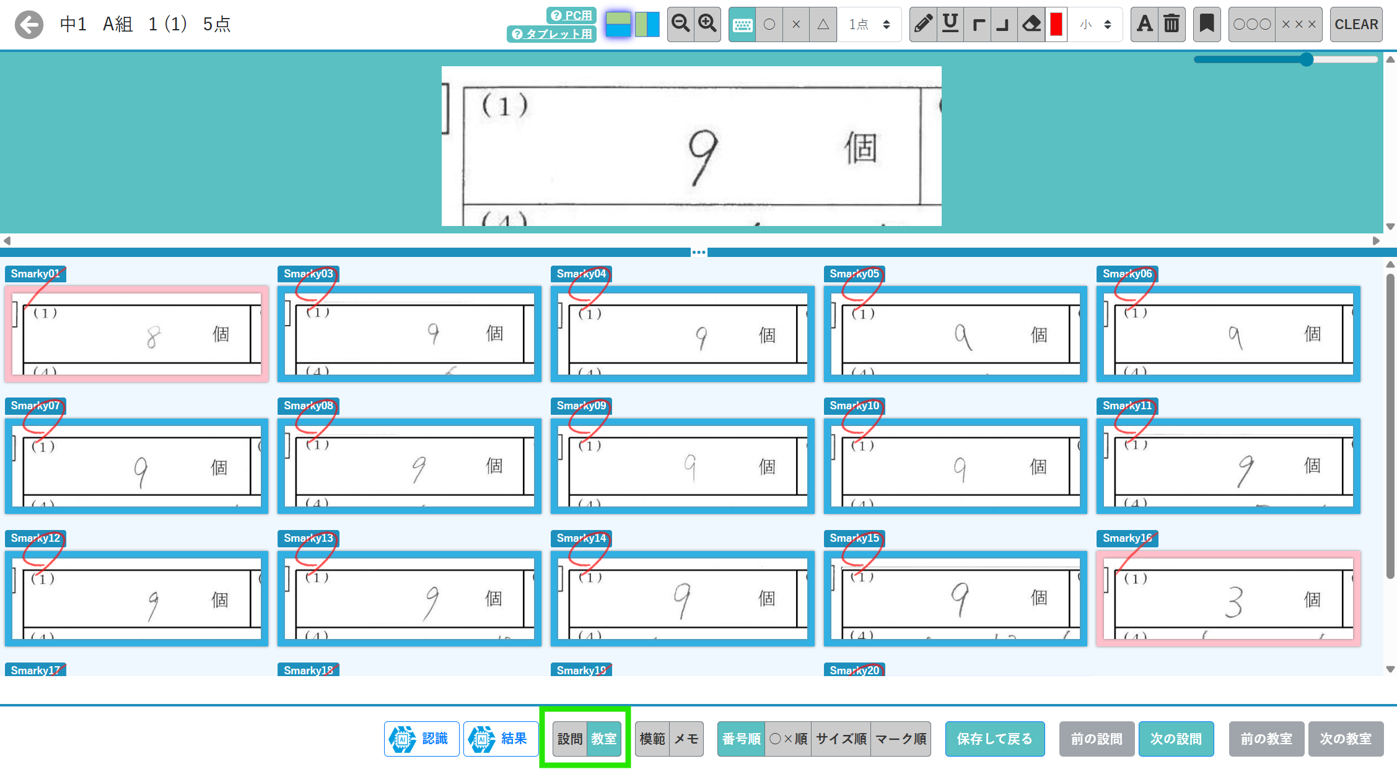Viewport: 1397px width, 769px height.
Task: Click the back arrow icon
Action: [x=29, y=25]
